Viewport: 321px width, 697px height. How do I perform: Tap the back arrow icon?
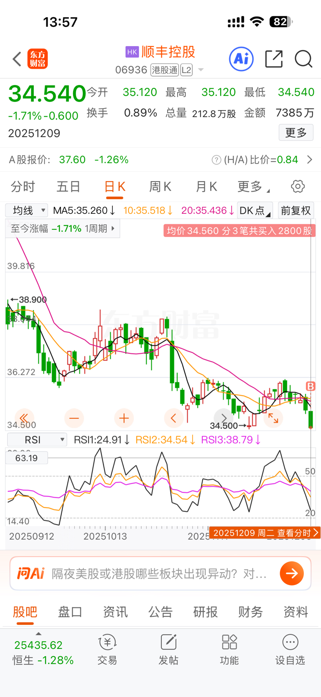click(x=17, y=59)
